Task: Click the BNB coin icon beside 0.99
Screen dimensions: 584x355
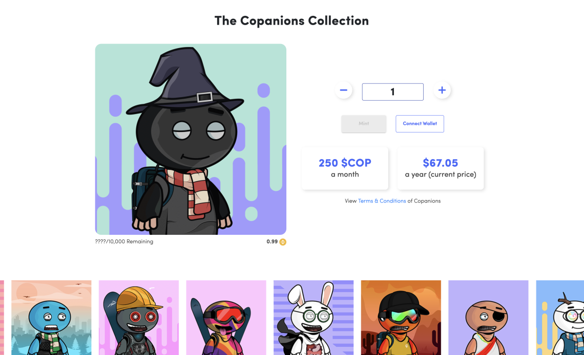Action: (x=283, y=242)
